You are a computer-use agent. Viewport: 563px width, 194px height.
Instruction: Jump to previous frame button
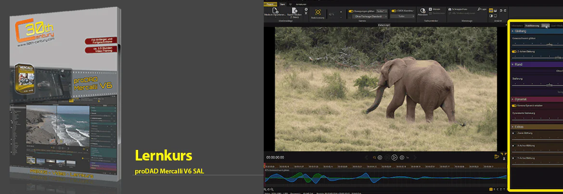coord(380,158)
